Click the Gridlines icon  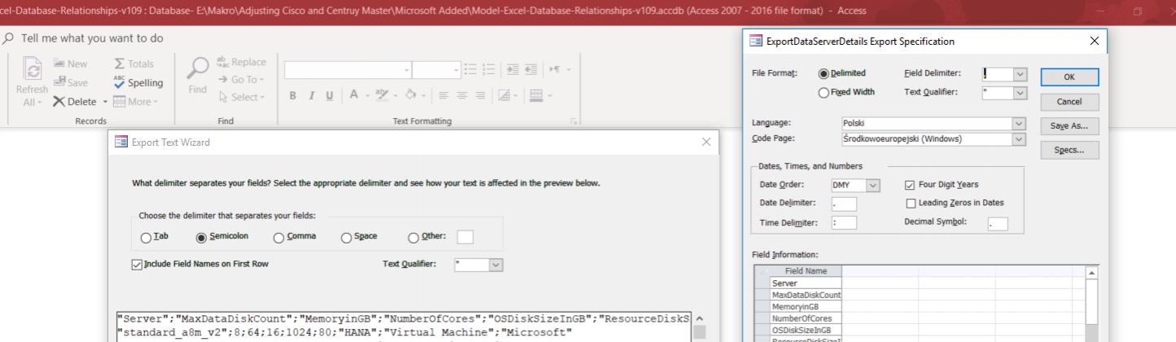click(502, 96)
